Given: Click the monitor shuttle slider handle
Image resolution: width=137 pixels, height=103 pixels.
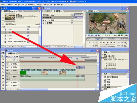Looking at the screenshot, I should [x=107, y=44].
